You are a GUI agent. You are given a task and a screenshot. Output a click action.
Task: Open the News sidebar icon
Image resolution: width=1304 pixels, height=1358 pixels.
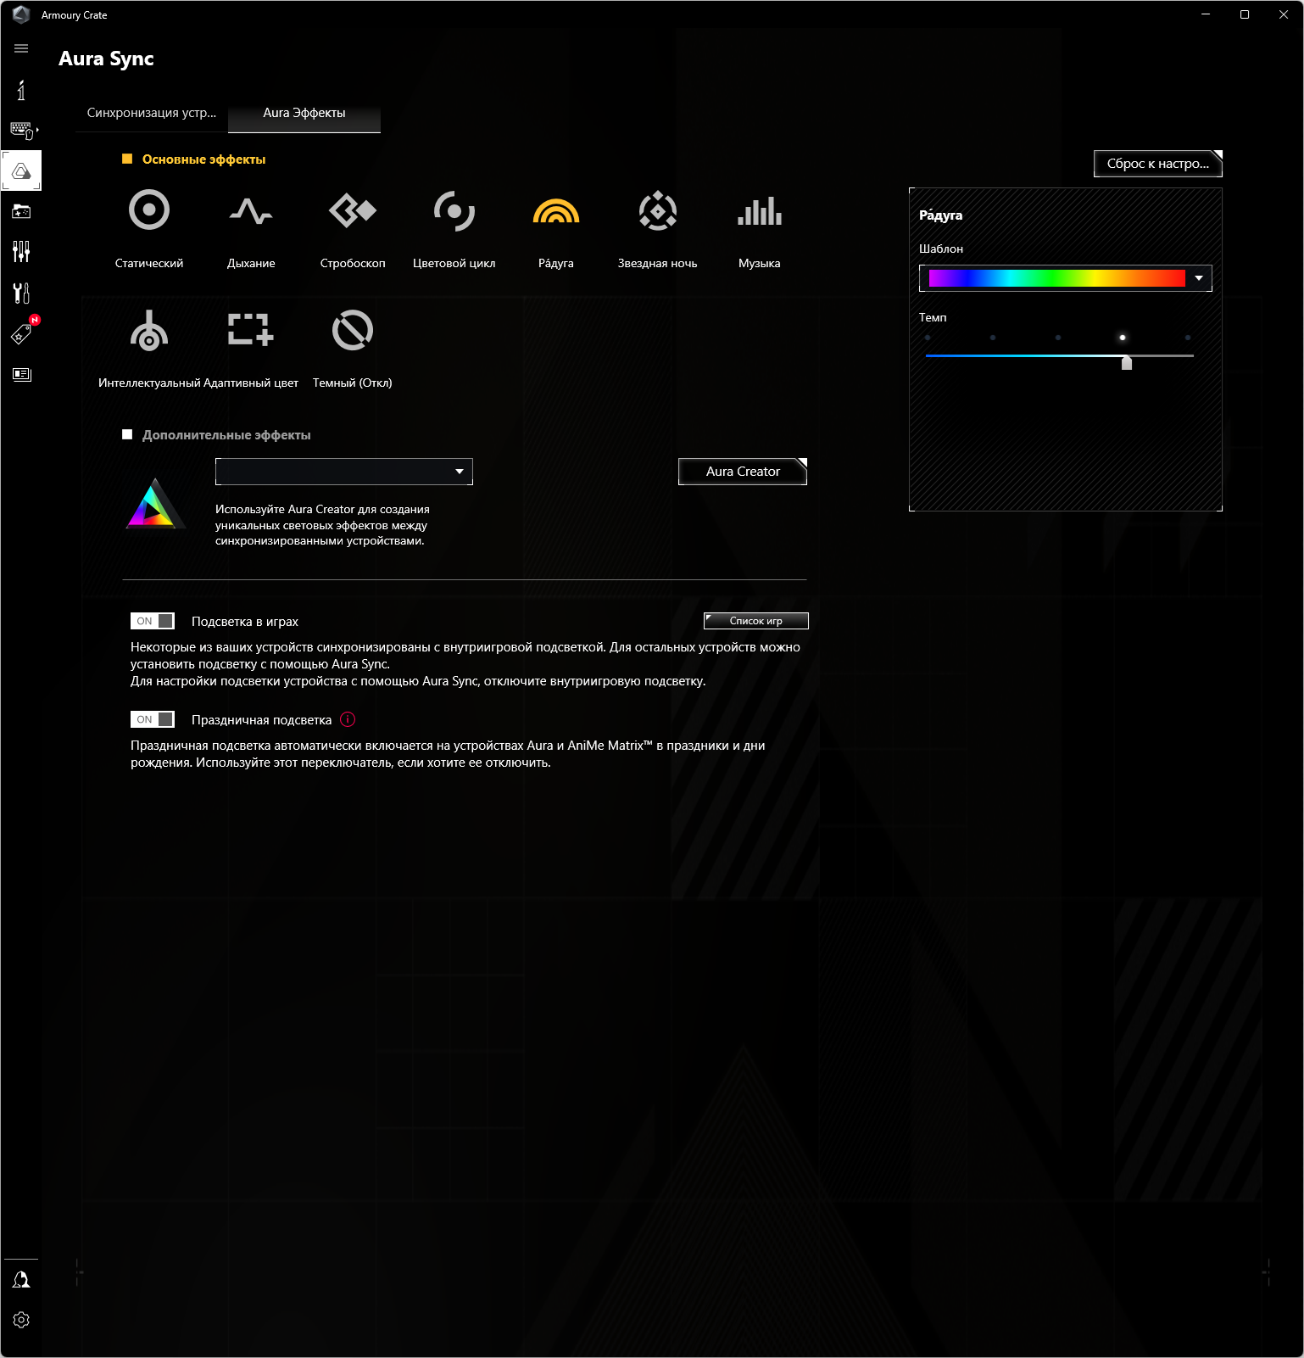click(21, 374)
